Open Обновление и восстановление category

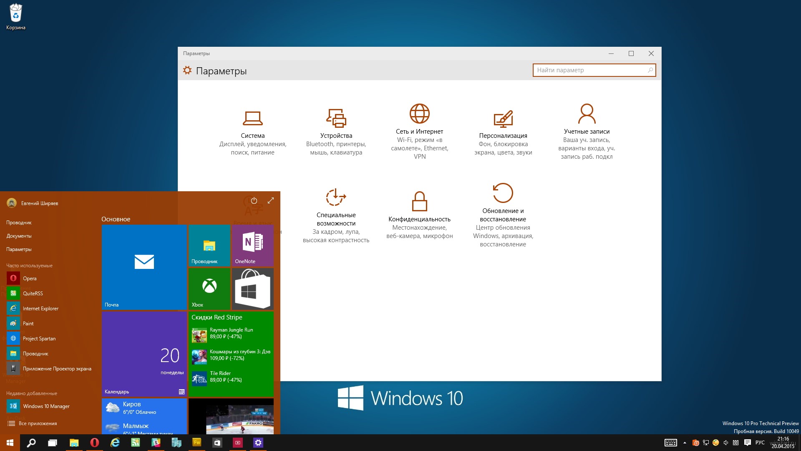tap(503, 215)
